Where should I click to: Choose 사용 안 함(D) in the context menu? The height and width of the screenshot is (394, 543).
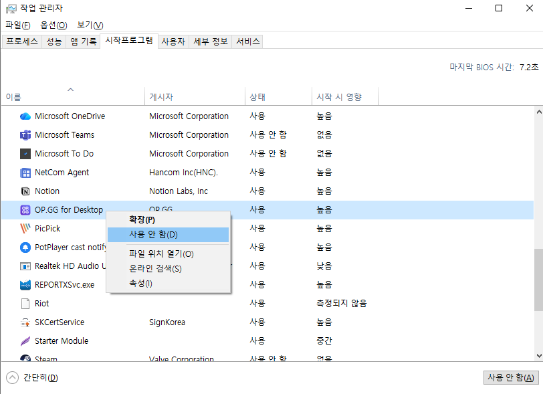[169, 235]
